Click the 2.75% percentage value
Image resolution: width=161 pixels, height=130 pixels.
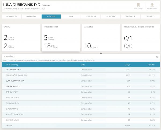click(152, 86)
